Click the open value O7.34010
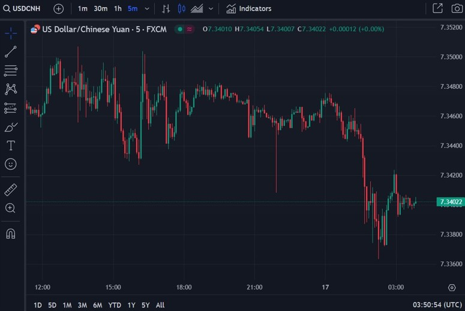465x311 pixels. point(217,29)
